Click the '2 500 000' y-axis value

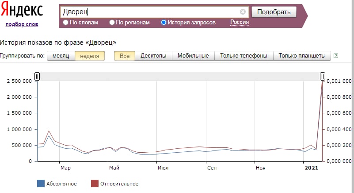[x=19, y=81]
